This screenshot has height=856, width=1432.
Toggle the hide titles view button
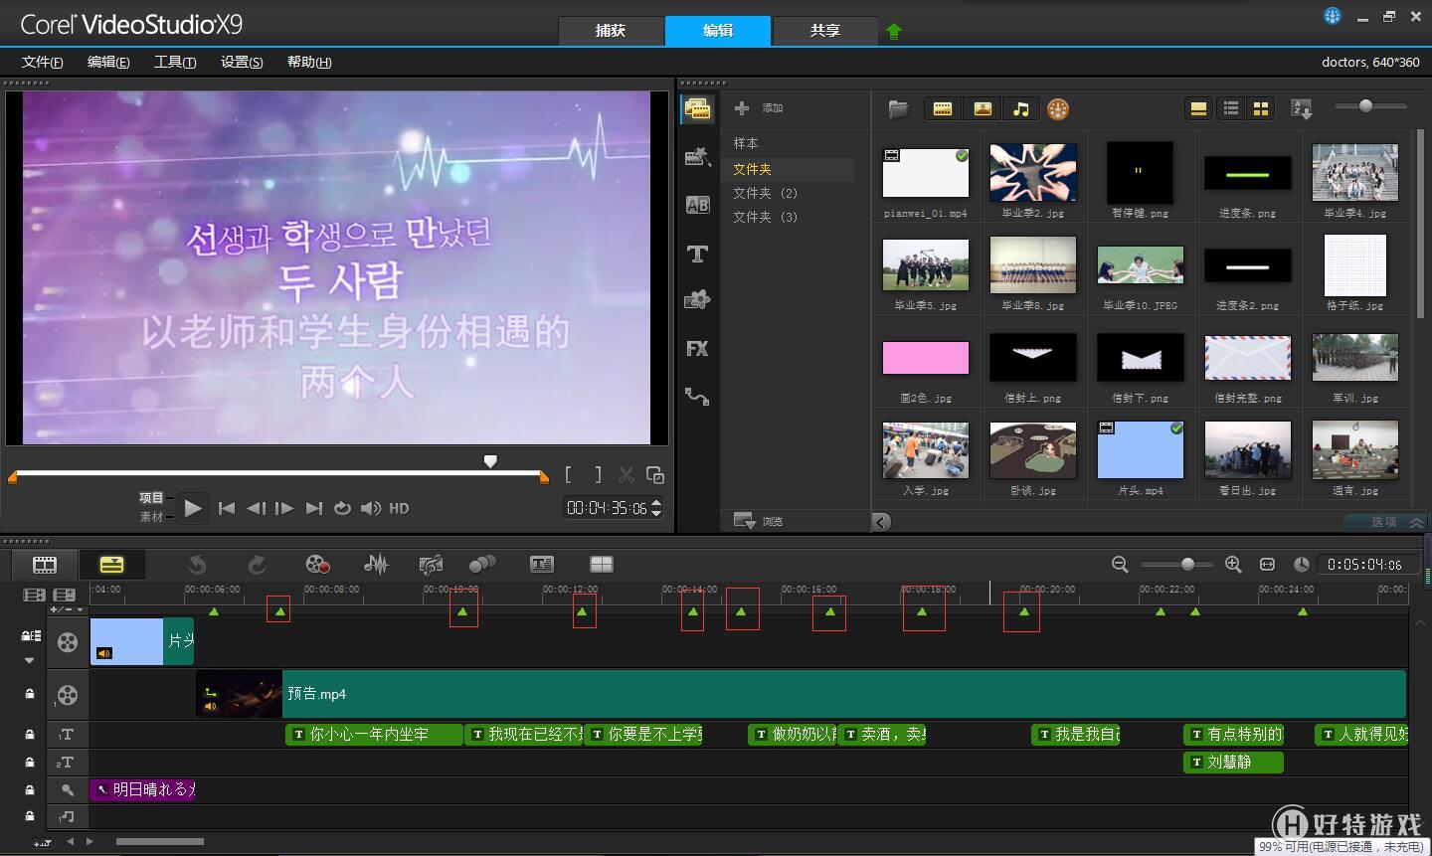pos(1198,108)
